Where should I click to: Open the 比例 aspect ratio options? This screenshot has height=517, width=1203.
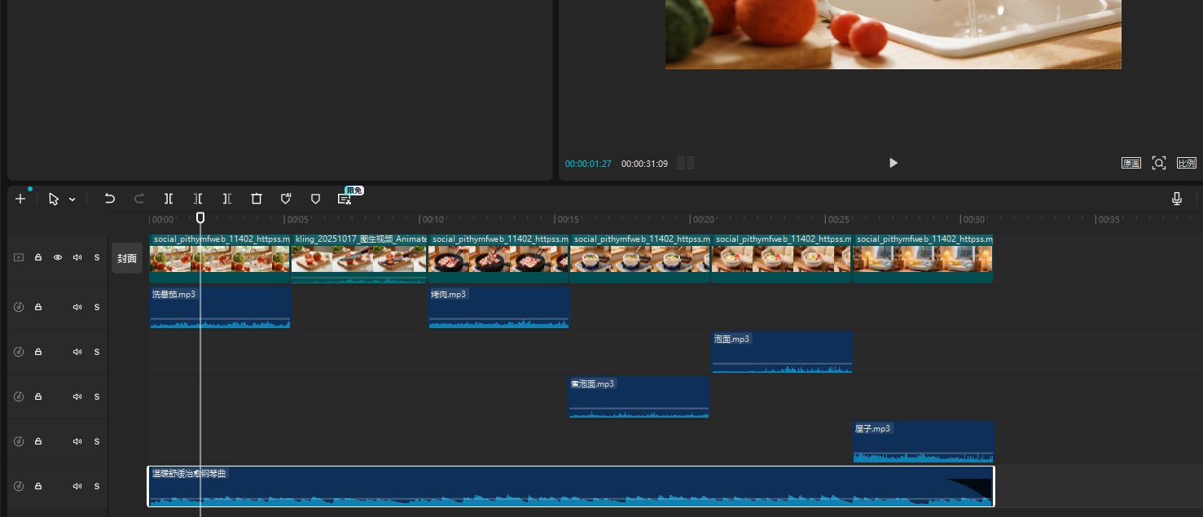tap(1186, 163)
